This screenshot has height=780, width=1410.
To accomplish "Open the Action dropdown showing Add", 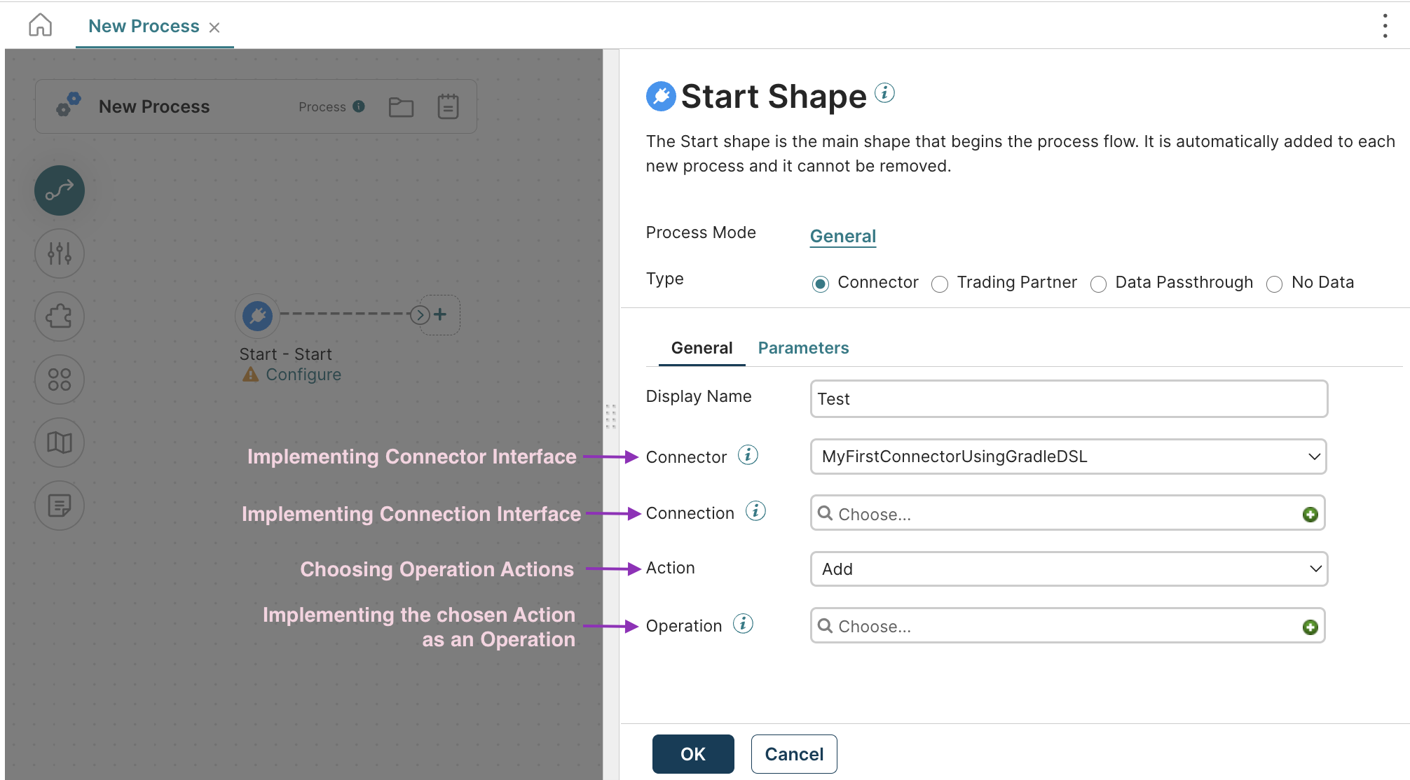I will 1067,569.
